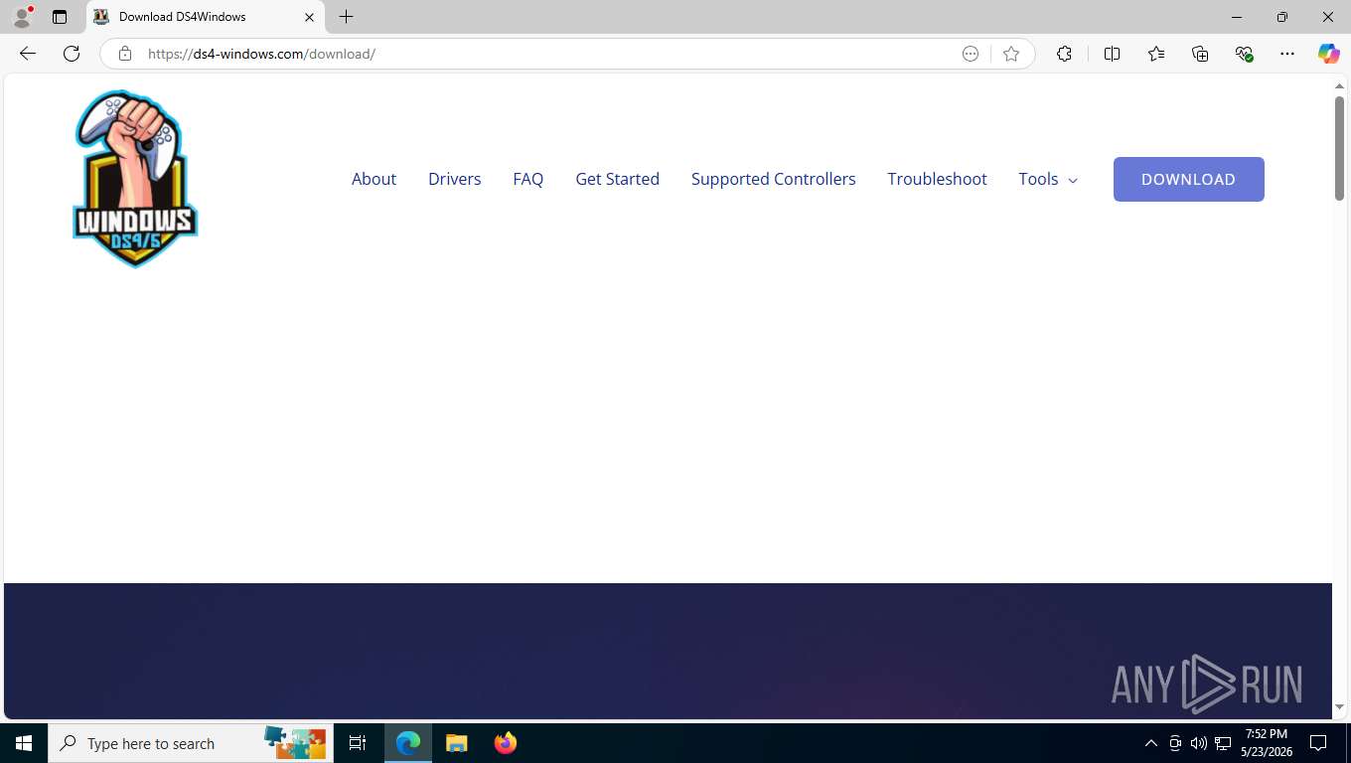
Task: Click Meet Now tray icon
Action: coord(1174,743)
